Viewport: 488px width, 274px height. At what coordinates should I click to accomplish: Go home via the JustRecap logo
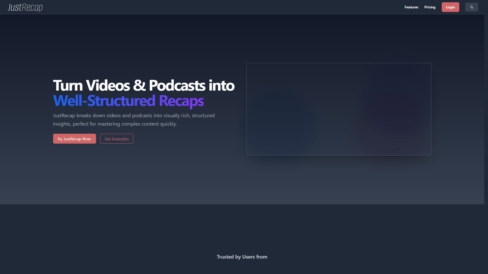pyautogui.click(x=25, y=7)
